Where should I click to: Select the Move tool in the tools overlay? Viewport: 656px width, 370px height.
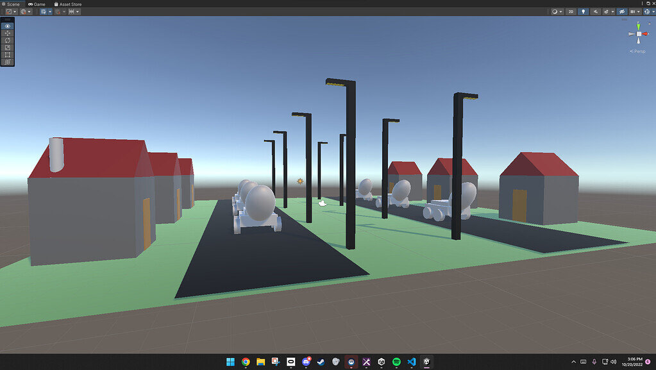[x=7, y=33]
